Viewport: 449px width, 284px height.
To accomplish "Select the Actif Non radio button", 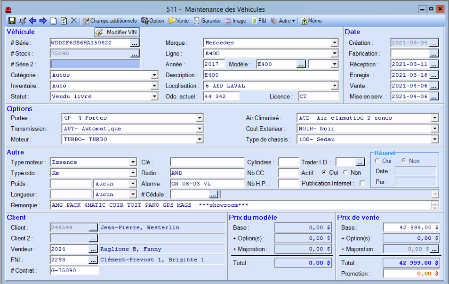I will coord(346,173).
